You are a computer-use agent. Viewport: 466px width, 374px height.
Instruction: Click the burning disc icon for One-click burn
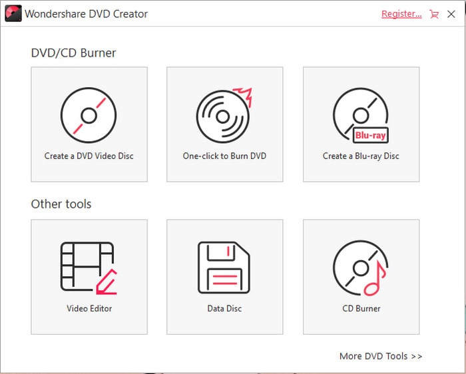tap(224, 115)
